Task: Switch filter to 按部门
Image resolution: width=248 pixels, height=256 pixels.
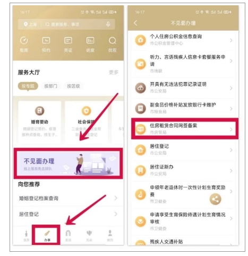Action: pos(51,86)
